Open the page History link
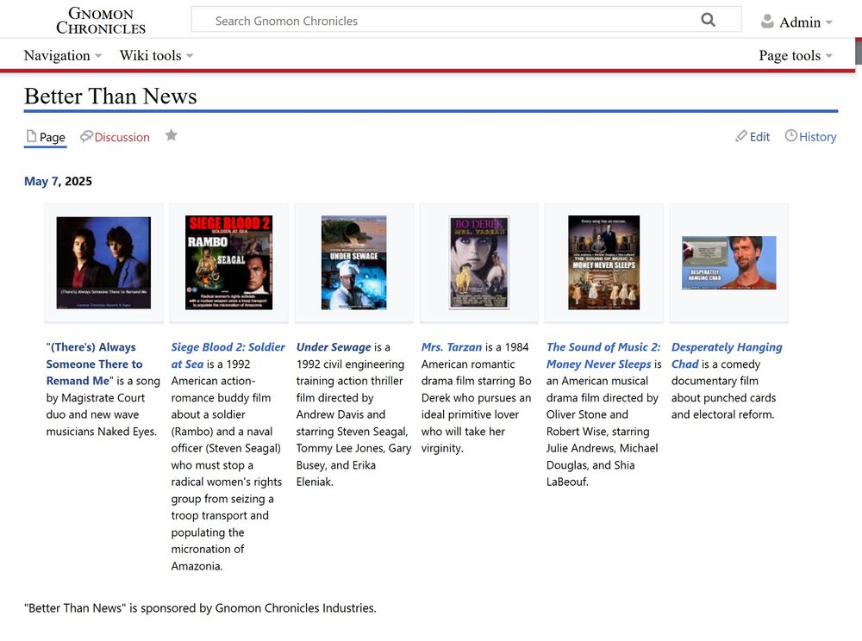This screenshot has width=862, height=641. pyautogui.click(x=810, y=137)
